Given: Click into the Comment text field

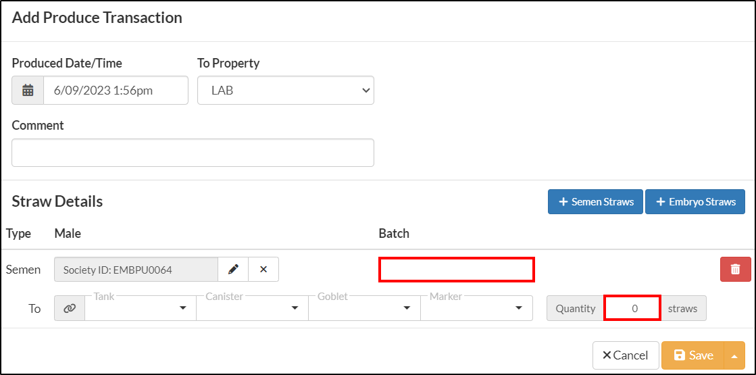Looking at the screenshot, I should pos(193,153).
